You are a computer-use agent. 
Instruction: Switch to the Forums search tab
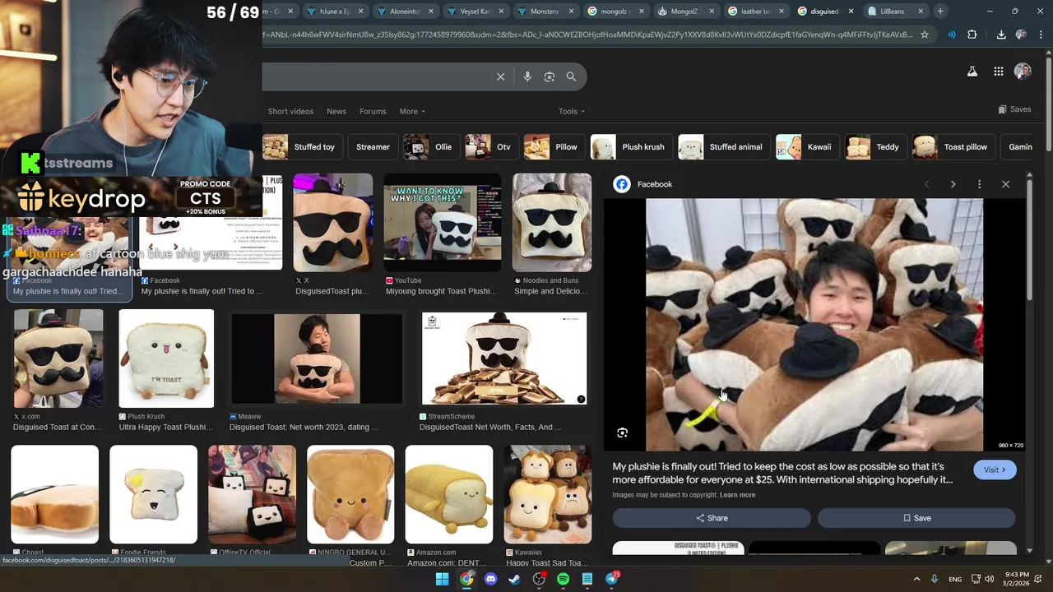click(x=373, y=111)
